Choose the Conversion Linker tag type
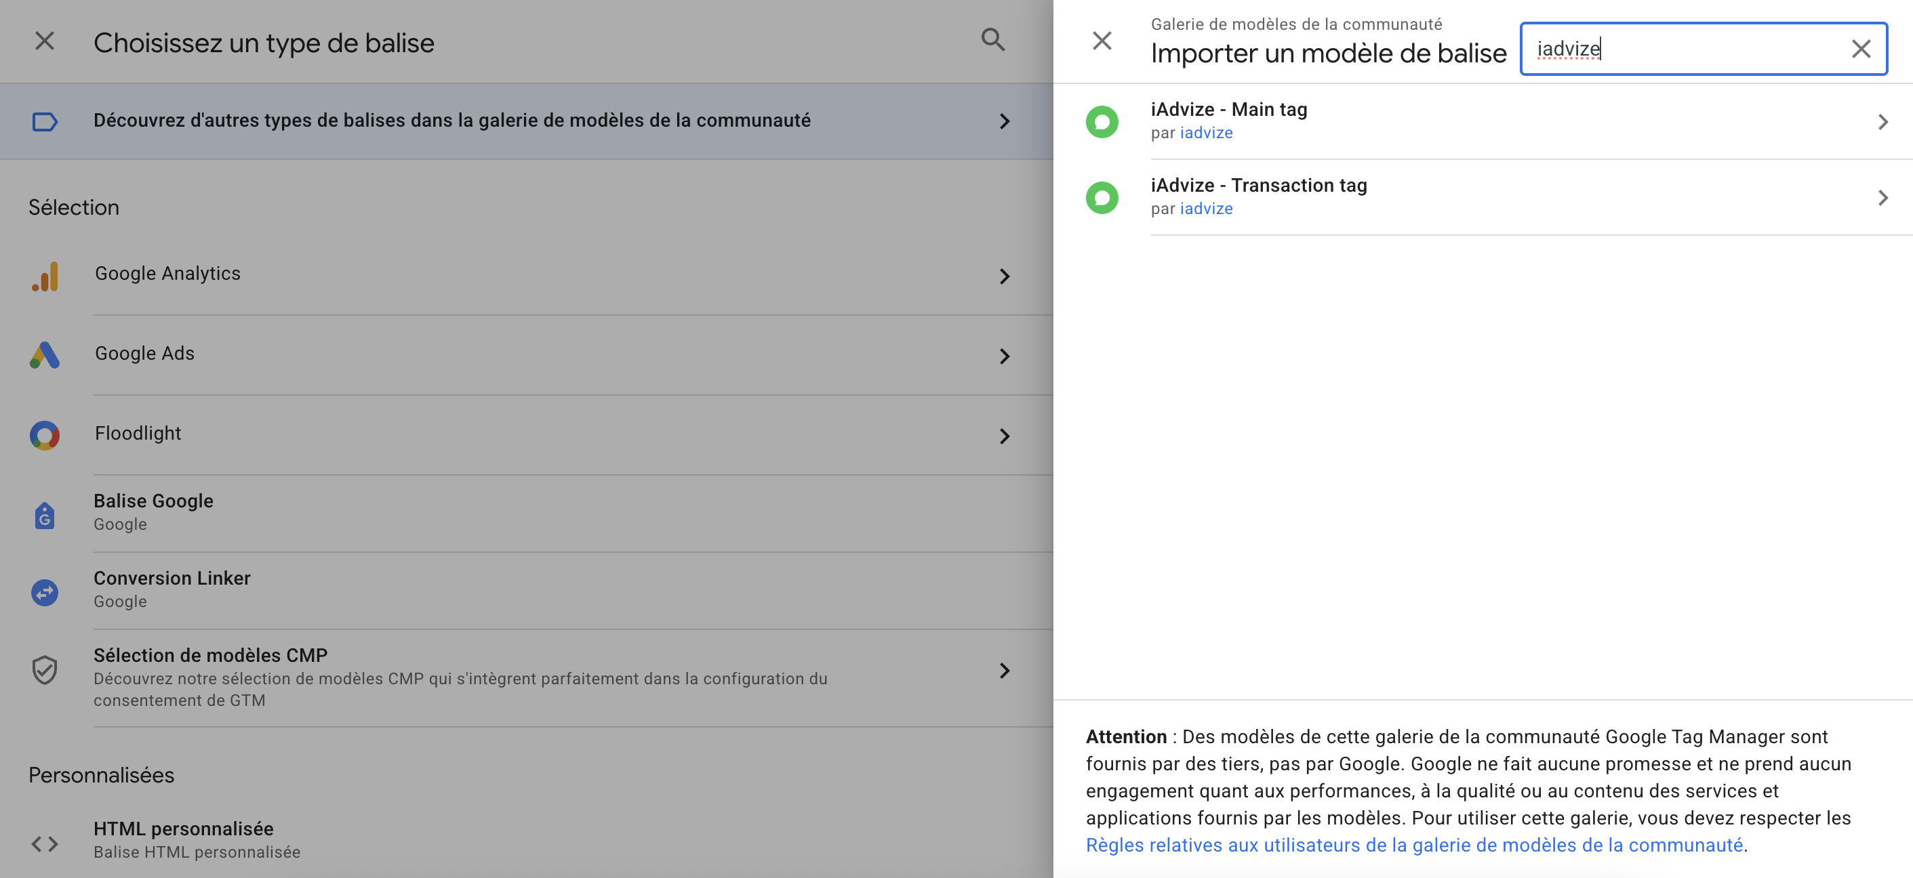This screenshot has height=878, width=1913. coord(527,591)
